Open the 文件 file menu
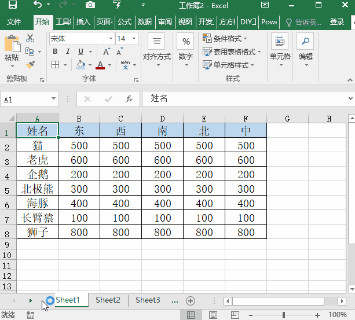Viewport: 355px width, 320px height. [x=13, y=22]
